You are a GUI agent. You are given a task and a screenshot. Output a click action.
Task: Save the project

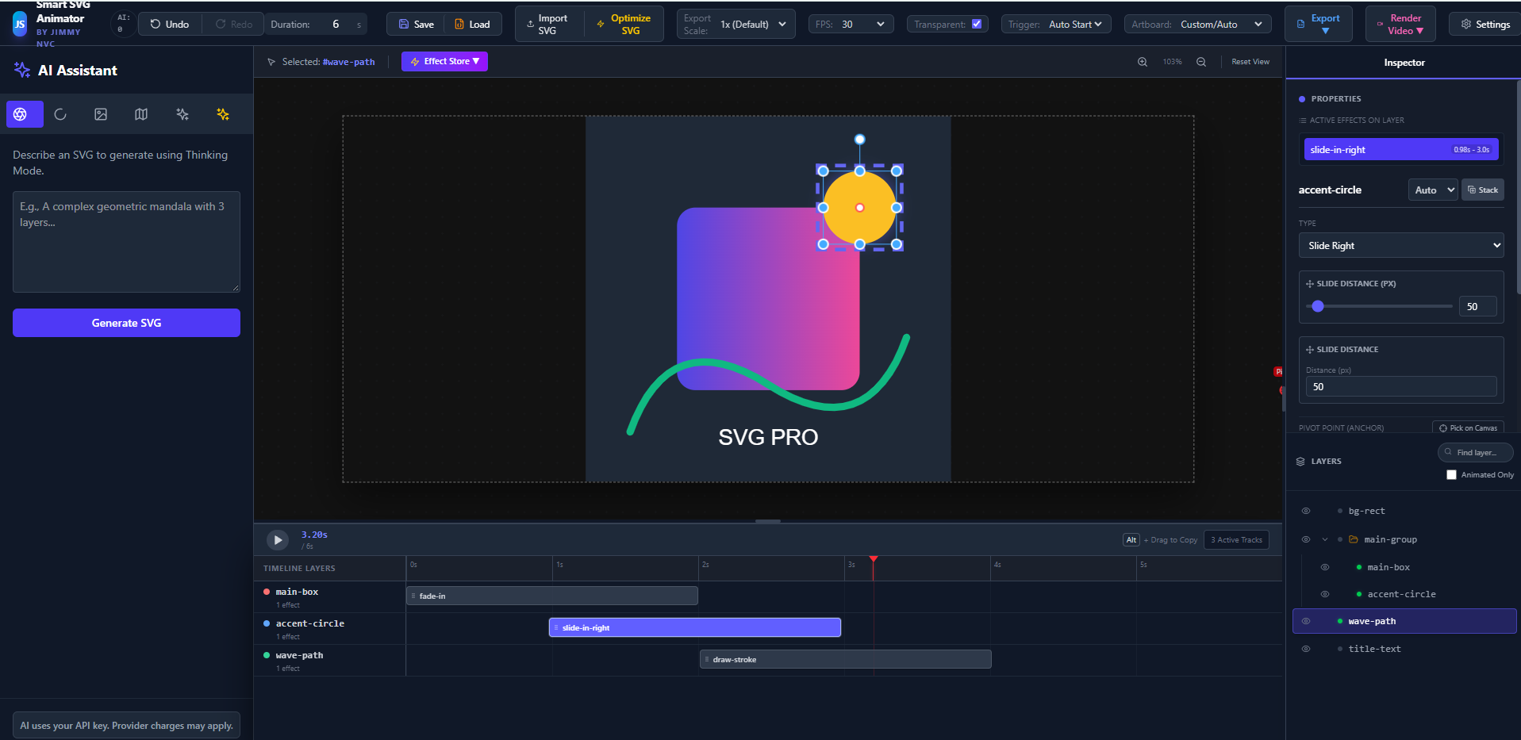pyautogui.click(x=417, y=25)
